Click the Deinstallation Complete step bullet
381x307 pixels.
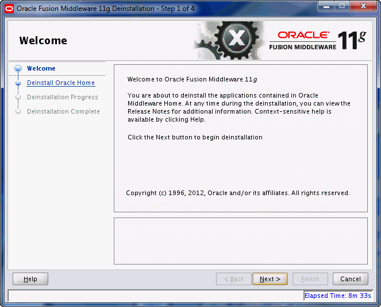point(18,111)
